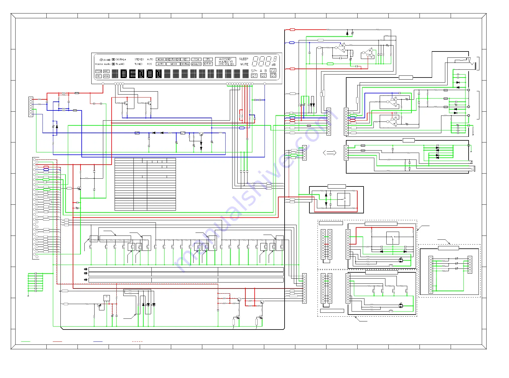Viewport: 509px width, 378px height.
Task: Click the dB unit label
Action: (x=274, y=65)
